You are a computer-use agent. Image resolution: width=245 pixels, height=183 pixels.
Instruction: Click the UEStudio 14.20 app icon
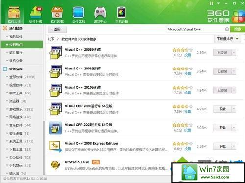(x=56, y=165)
